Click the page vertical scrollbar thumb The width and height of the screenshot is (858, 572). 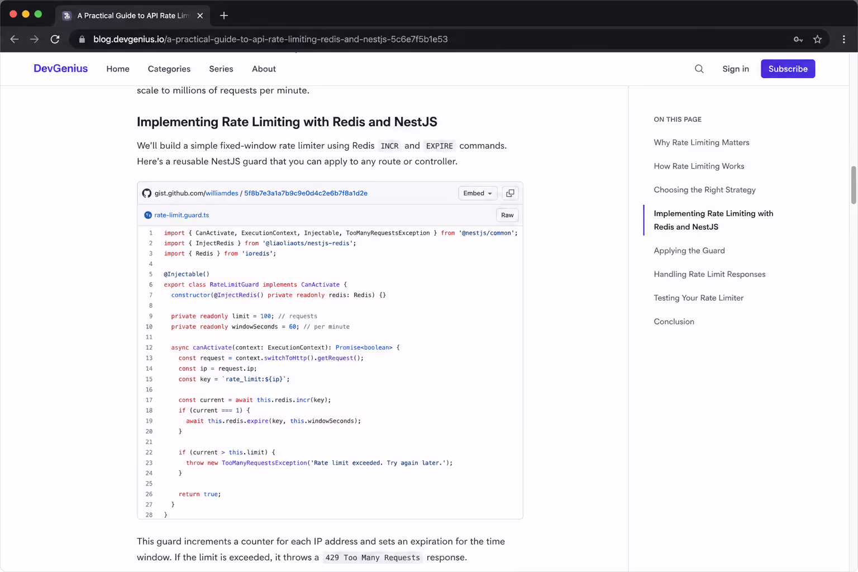coord(853,185)
